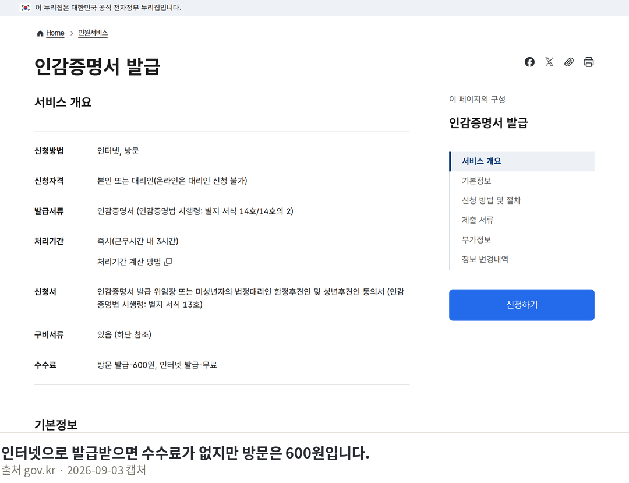629x483 pixels.
Task: Click text 즉시(근무시간 내 3시간)
Action: pos(137,241)
